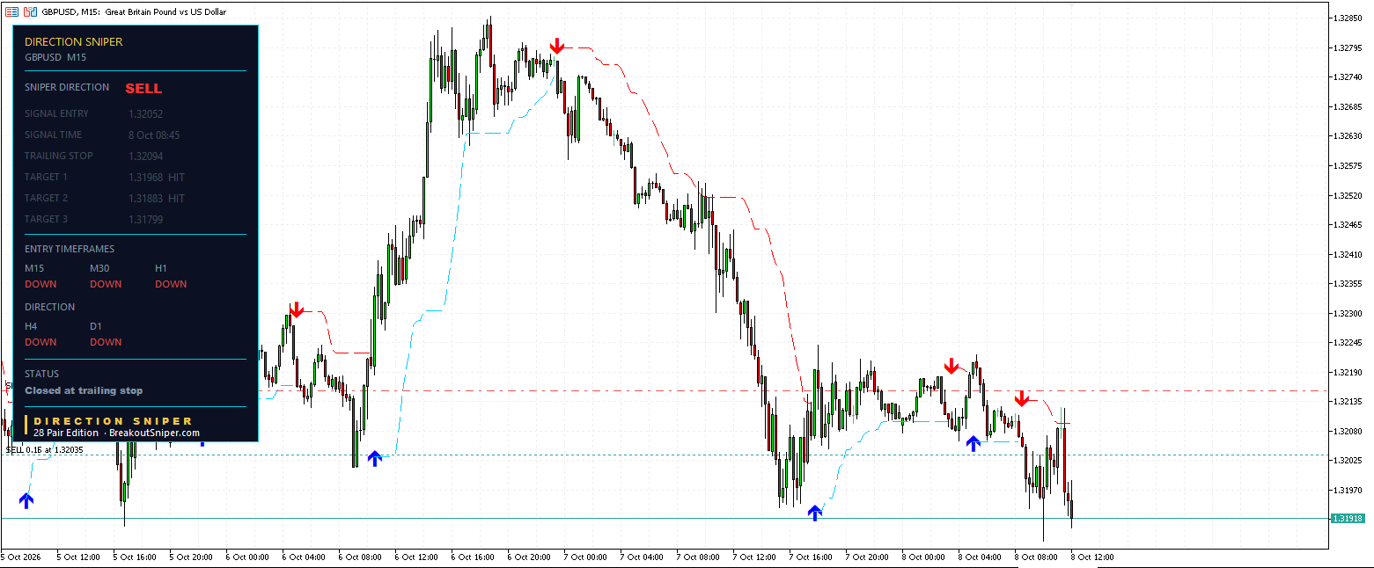Click the red sell arrow near 6 Oct 04:00

(x=297, y=309)
